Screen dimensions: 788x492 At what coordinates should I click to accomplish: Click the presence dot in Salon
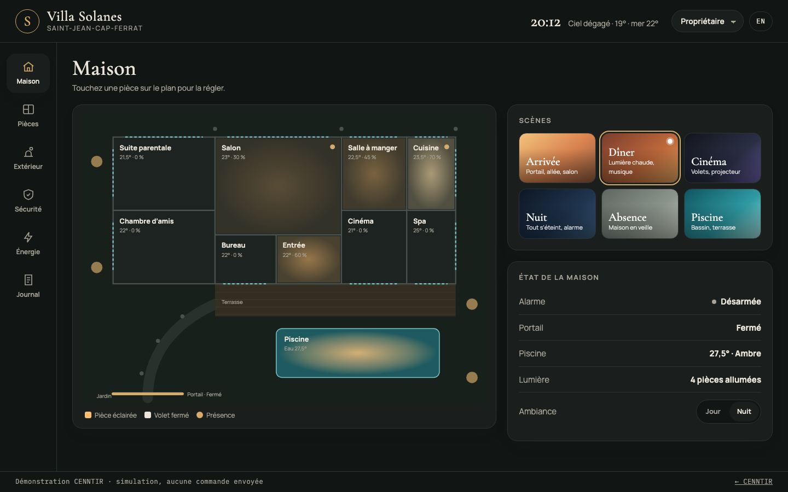tap(332, 147)
